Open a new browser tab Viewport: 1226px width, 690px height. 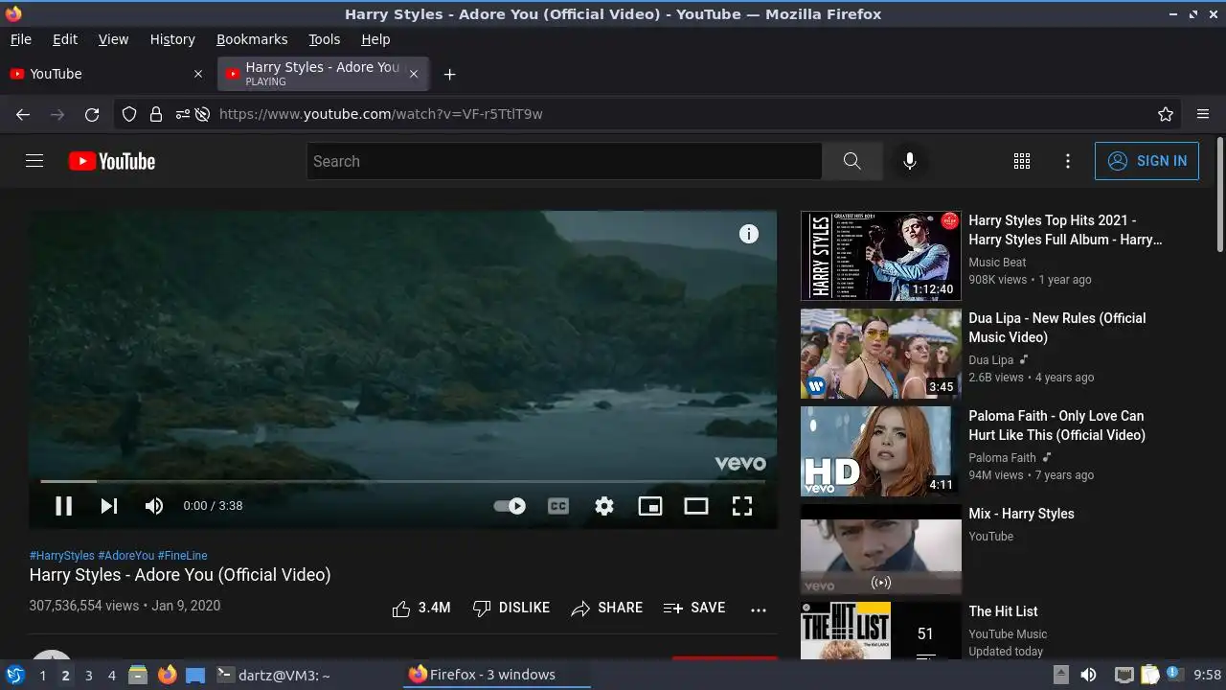(x=449, y=74)
